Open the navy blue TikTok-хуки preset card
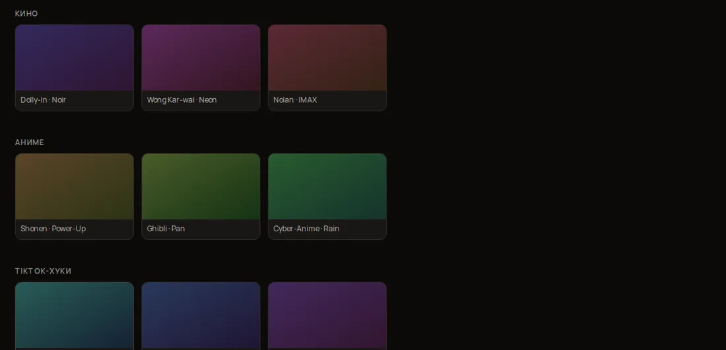This screenshot has width=726, height=350. click(201, 316)
